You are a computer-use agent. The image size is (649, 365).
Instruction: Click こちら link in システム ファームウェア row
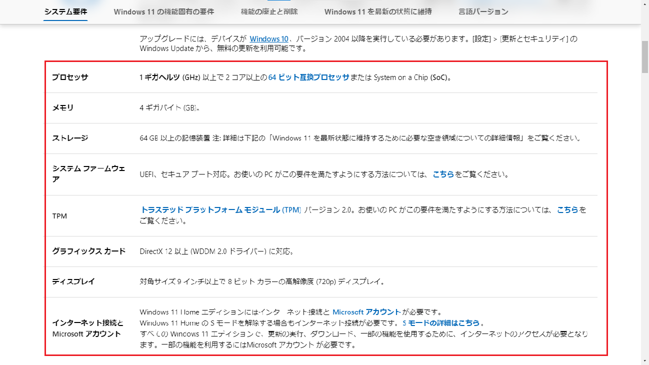(443, 174)
